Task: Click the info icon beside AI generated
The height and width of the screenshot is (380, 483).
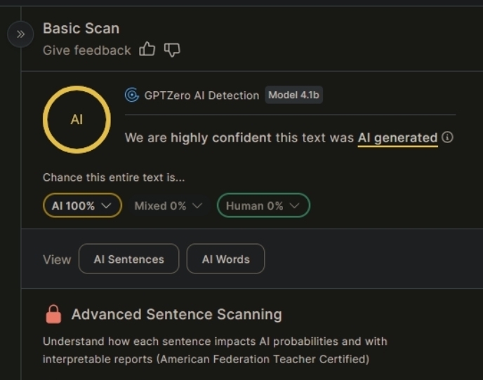Action: [448, 137]
